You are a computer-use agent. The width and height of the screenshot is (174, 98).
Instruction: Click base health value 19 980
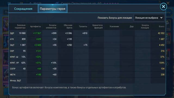(x=22, y=33)
